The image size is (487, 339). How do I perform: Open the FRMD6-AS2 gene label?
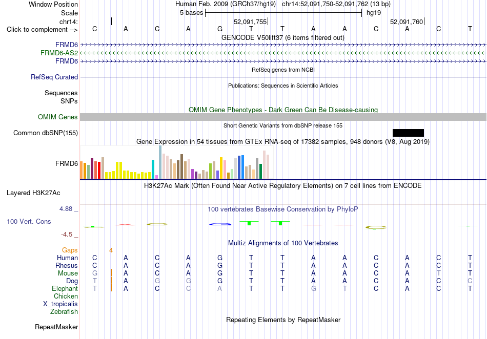pos(59,53)
